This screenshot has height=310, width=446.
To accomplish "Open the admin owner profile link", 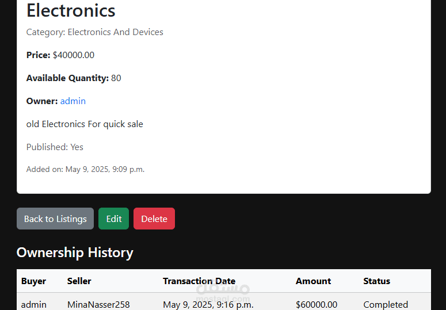I will 73,101.
